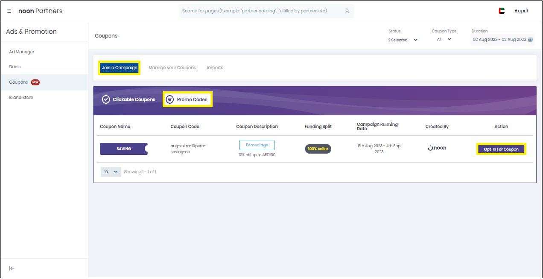Click the search magnifier icon

point(347,11)
